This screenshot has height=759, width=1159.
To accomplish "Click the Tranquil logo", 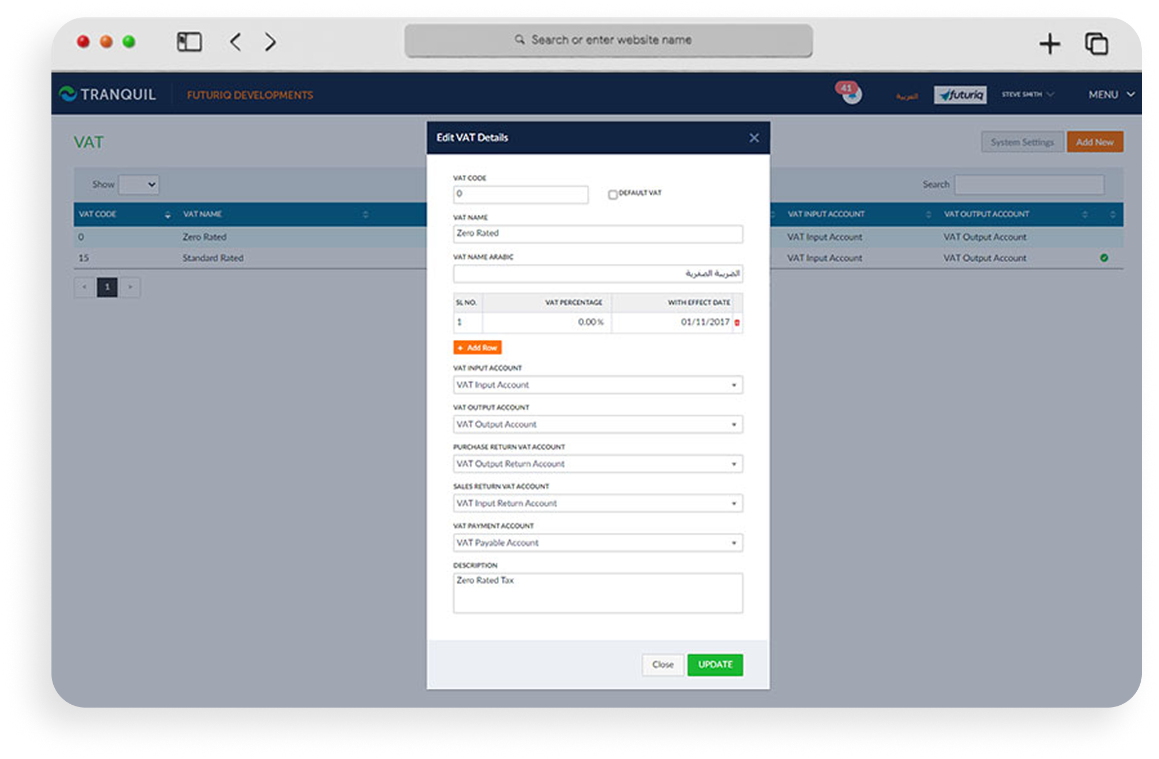I will (x=107, y=94).
